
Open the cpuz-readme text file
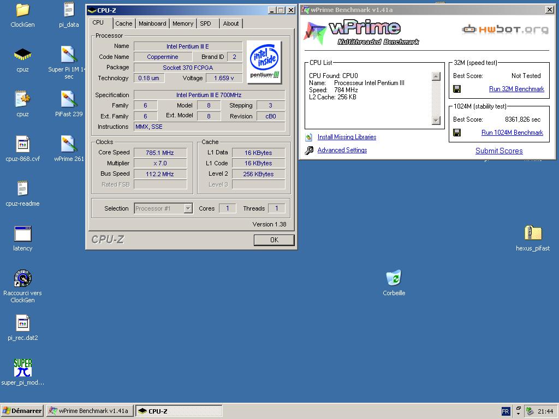click(x=22, y=188)
